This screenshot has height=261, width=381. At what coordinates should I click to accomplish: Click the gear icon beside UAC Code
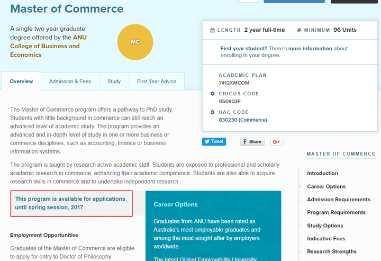point(213,112)
